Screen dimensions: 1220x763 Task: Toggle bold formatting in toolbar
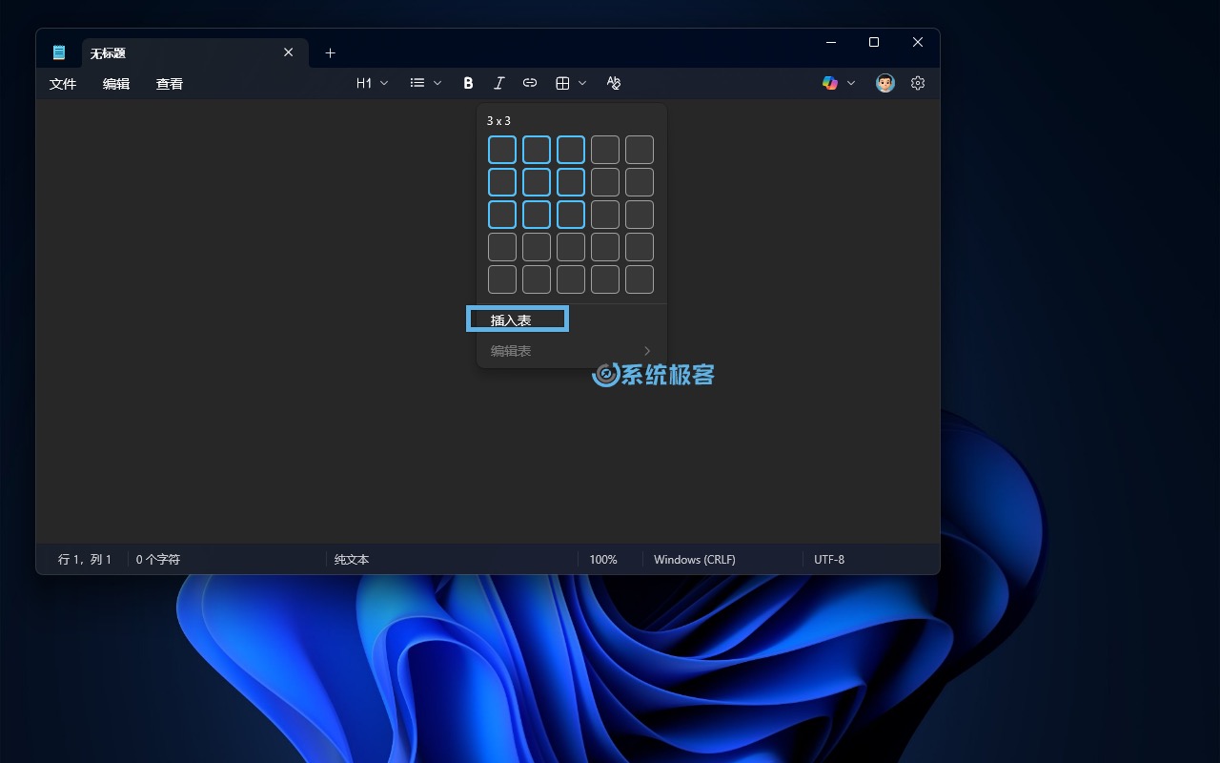coord(468,83)
